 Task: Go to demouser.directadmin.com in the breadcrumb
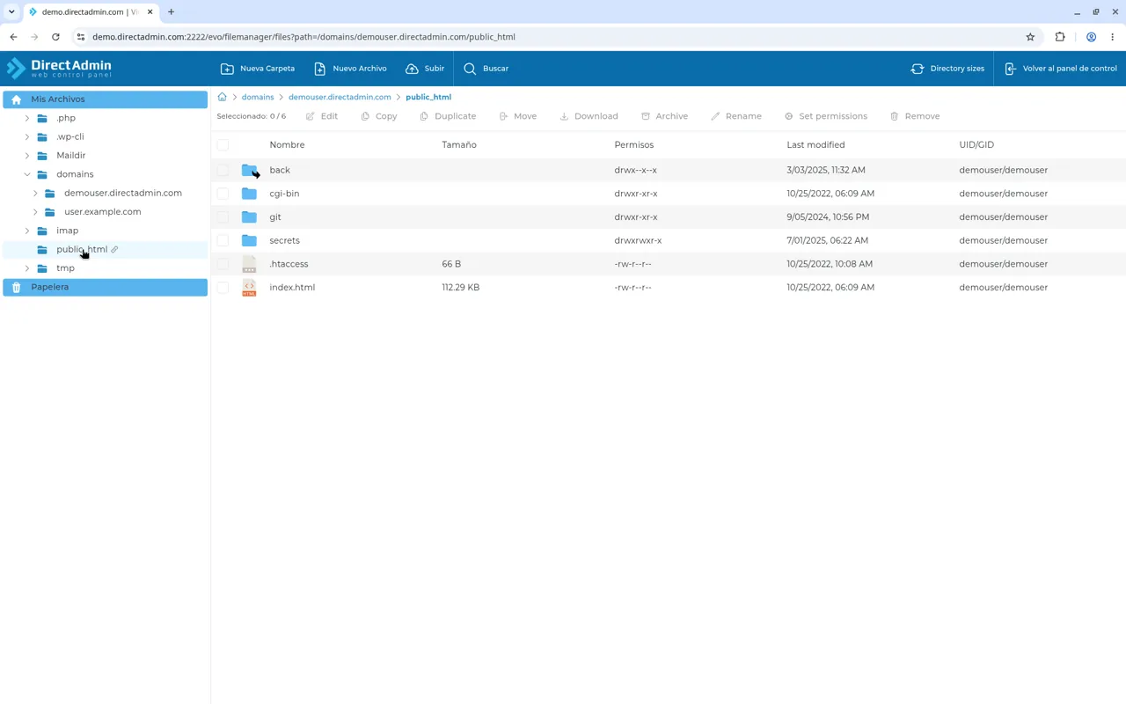(340, 97)
